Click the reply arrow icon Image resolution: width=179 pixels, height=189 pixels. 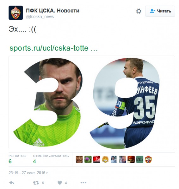12,183
